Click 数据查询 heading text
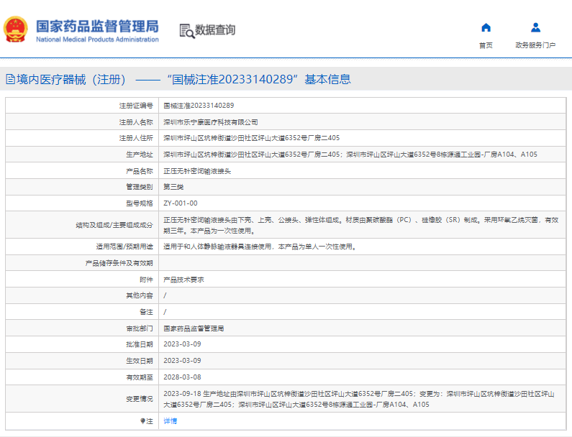This screenshot has width=572, height=437. pyautogui.click(x=215, y=30)
